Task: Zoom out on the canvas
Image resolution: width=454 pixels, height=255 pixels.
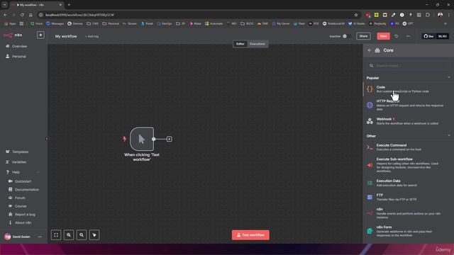Action: pyautogui.click(x=82, y=235)
